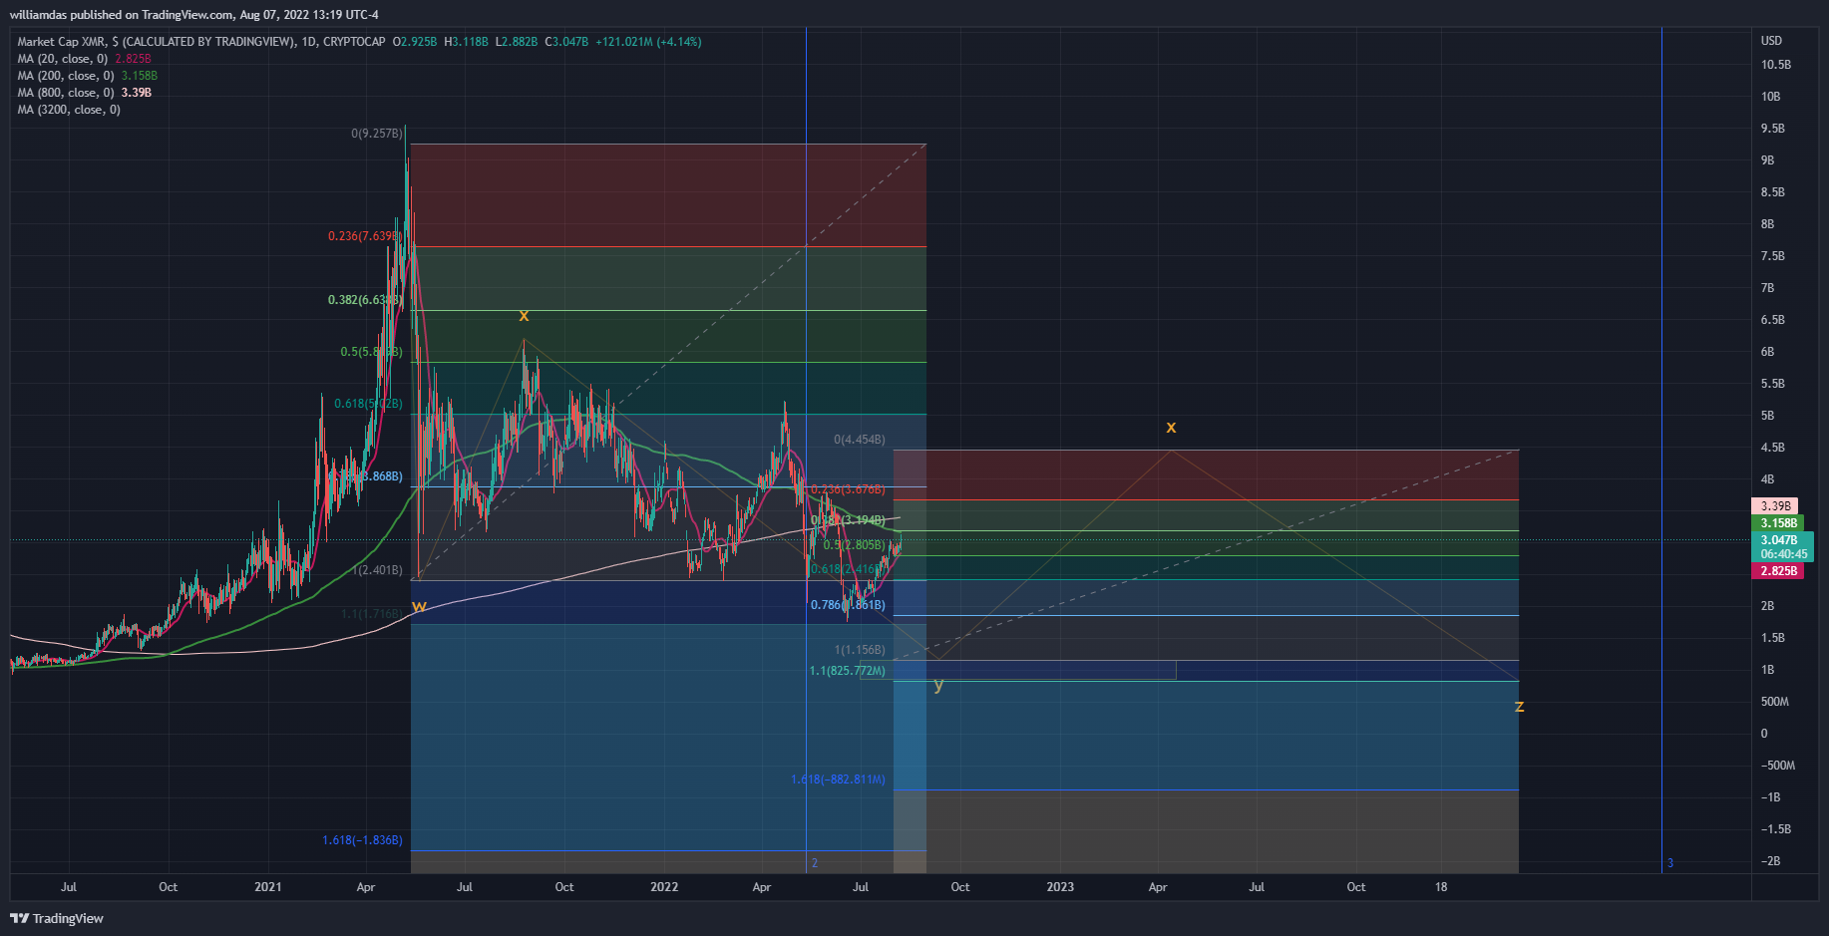This screenshot has width=1829, height=936.
Task: Select the Market Cap XMR symbol title
Action: coord(201,42)
